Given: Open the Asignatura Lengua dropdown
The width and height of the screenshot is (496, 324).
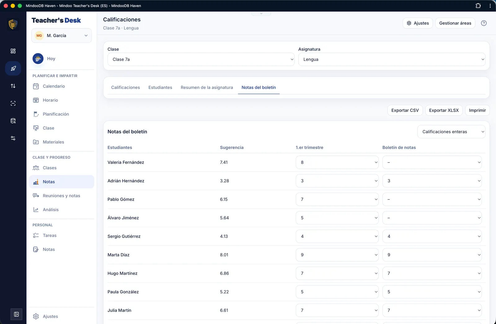Looking at the screenshot, I should pos(392,59).
